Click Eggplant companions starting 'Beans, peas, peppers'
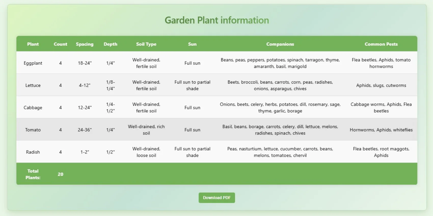Screen dimensions: 433x216 [280, 63]
